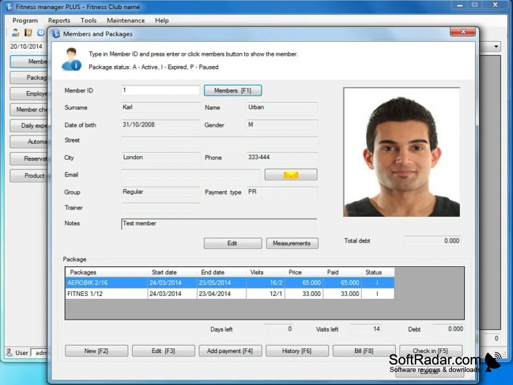The height and width of the screenshot is (385, 513).
Task: Click Edit [F3] package button
Action: click(x=163, y=350)
